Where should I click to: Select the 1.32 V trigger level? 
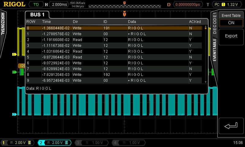tap(232, 4)
